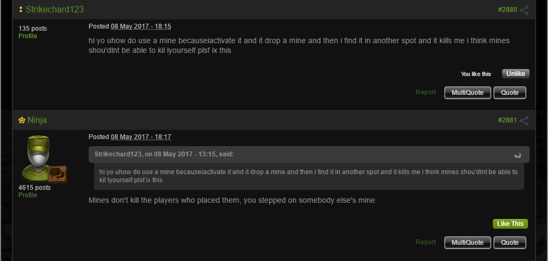
Task: Click share icon on post #2880
Action: pyautogui.click(x=524, y=10)
